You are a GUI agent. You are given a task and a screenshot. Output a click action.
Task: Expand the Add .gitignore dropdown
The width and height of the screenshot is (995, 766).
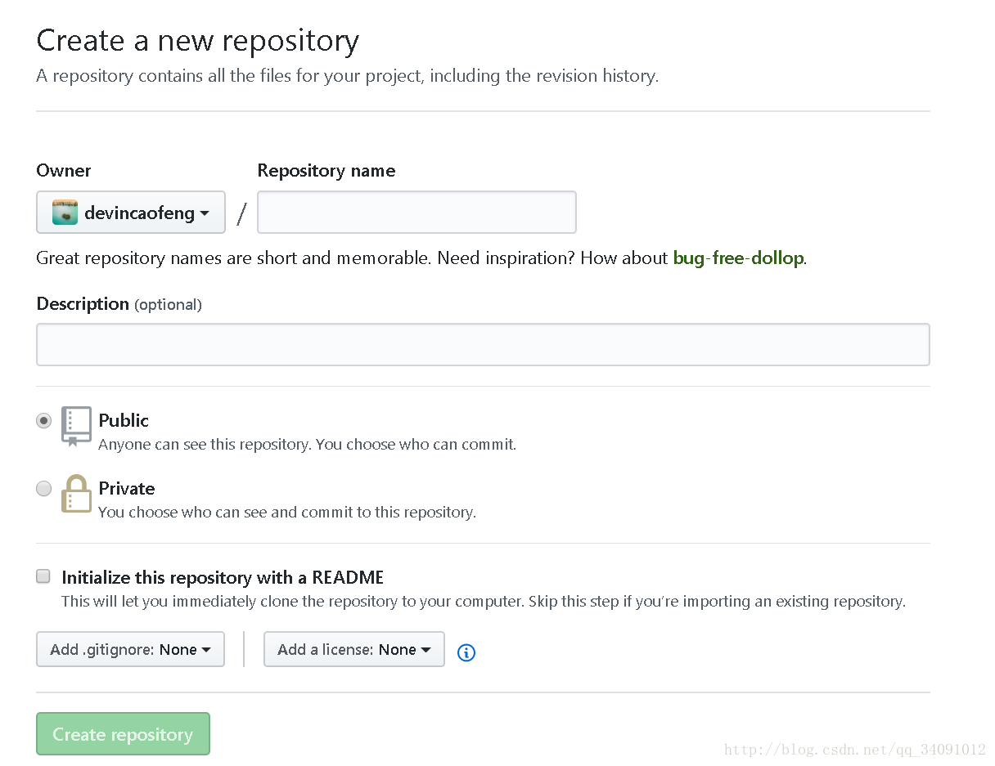[x=130, y=649]
